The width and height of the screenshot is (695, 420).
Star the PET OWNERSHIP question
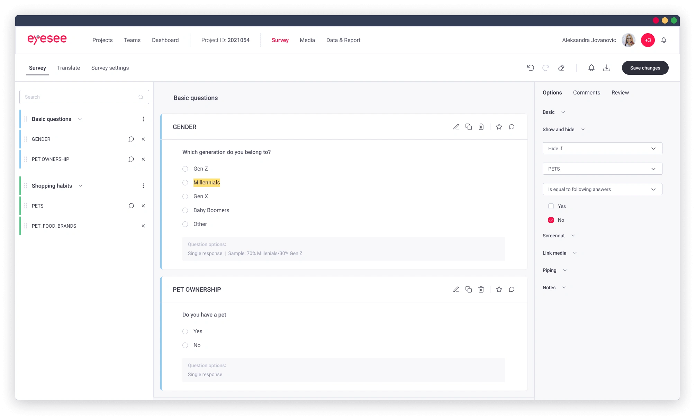499,290
